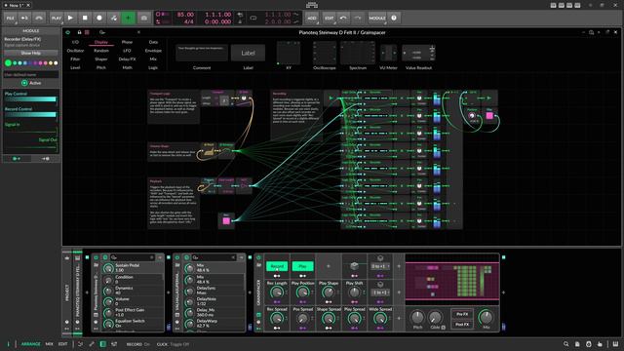Select the LFO module category

click(x=127, y=51)
